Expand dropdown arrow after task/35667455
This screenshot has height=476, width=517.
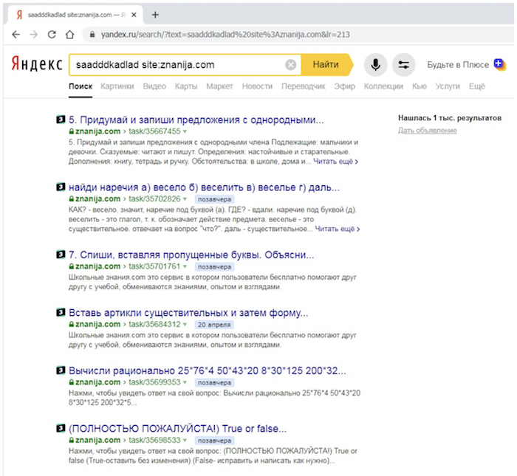click(185, 131)
